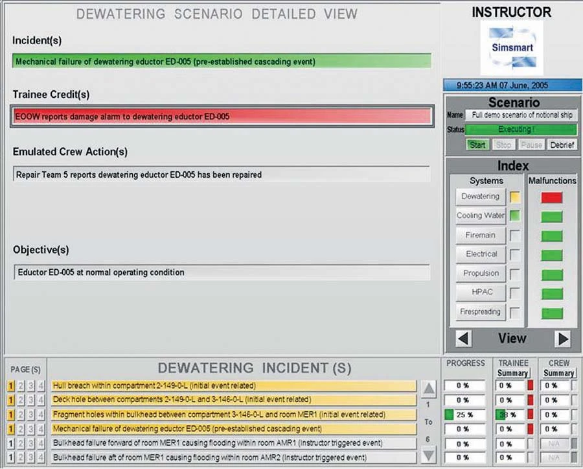Click the Start scenario button
The height and width of the screenshot is (469, 583).
(477, 145)
